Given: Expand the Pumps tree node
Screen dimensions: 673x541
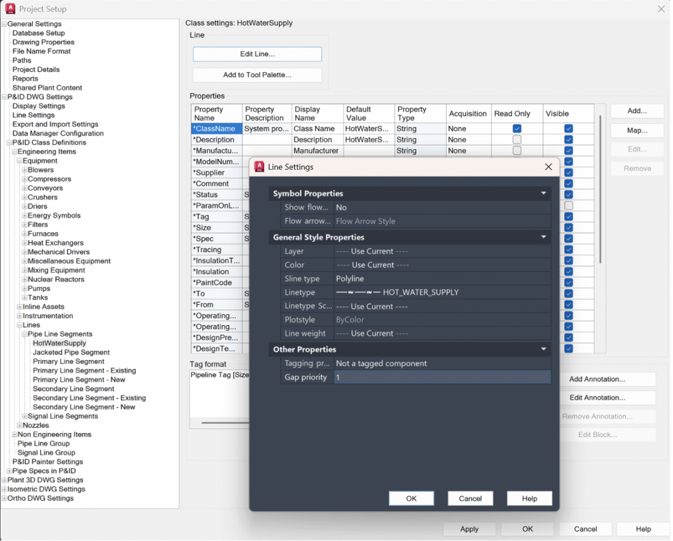Looking at the screenshot, I should pyautogui.click(x=25, y=289).
